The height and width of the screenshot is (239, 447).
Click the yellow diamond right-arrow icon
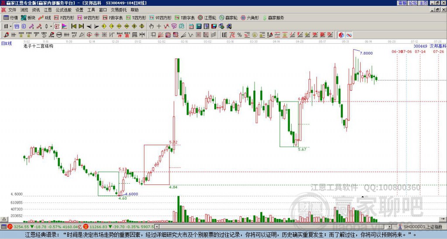[x=111, y=27]
